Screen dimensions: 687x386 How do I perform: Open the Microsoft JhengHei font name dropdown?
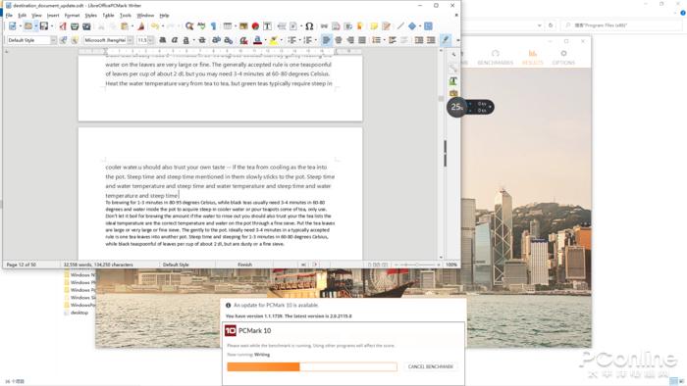(131, 40)
